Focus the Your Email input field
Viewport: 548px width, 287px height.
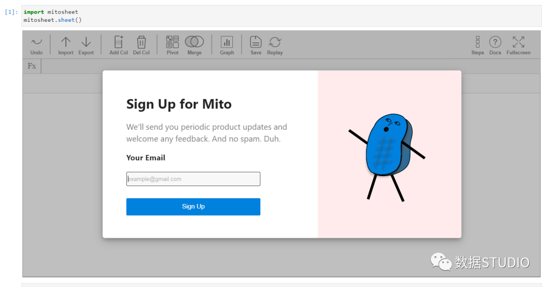193,179
